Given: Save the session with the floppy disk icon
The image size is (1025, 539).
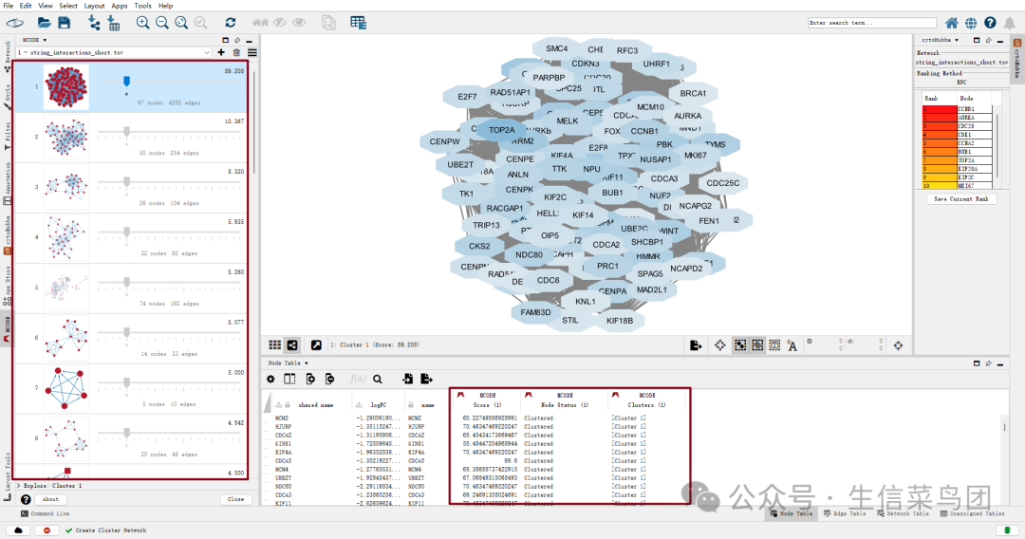Looking at the screenshot, I should (65, 23).
